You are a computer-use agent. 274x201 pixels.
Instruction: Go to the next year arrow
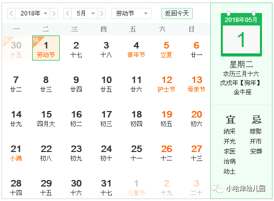click(x=54, y=13)
